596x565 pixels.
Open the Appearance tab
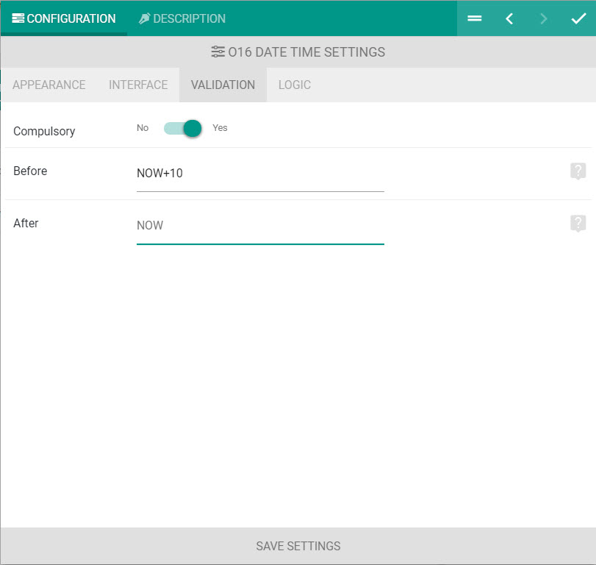(x=49, y=85)
